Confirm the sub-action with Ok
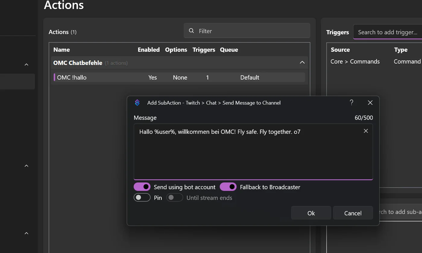The image size is (422, 253). [311, 213]
